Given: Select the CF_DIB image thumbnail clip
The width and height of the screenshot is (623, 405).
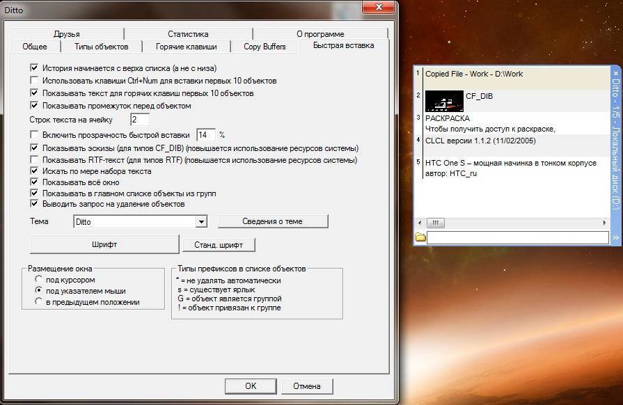Looking at the screenshot, I should point(445,100).
